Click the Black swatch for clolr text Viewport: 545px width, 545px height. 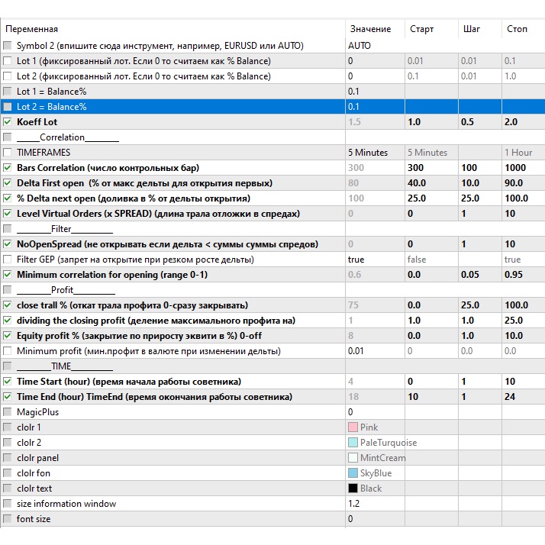click(353, 489)
